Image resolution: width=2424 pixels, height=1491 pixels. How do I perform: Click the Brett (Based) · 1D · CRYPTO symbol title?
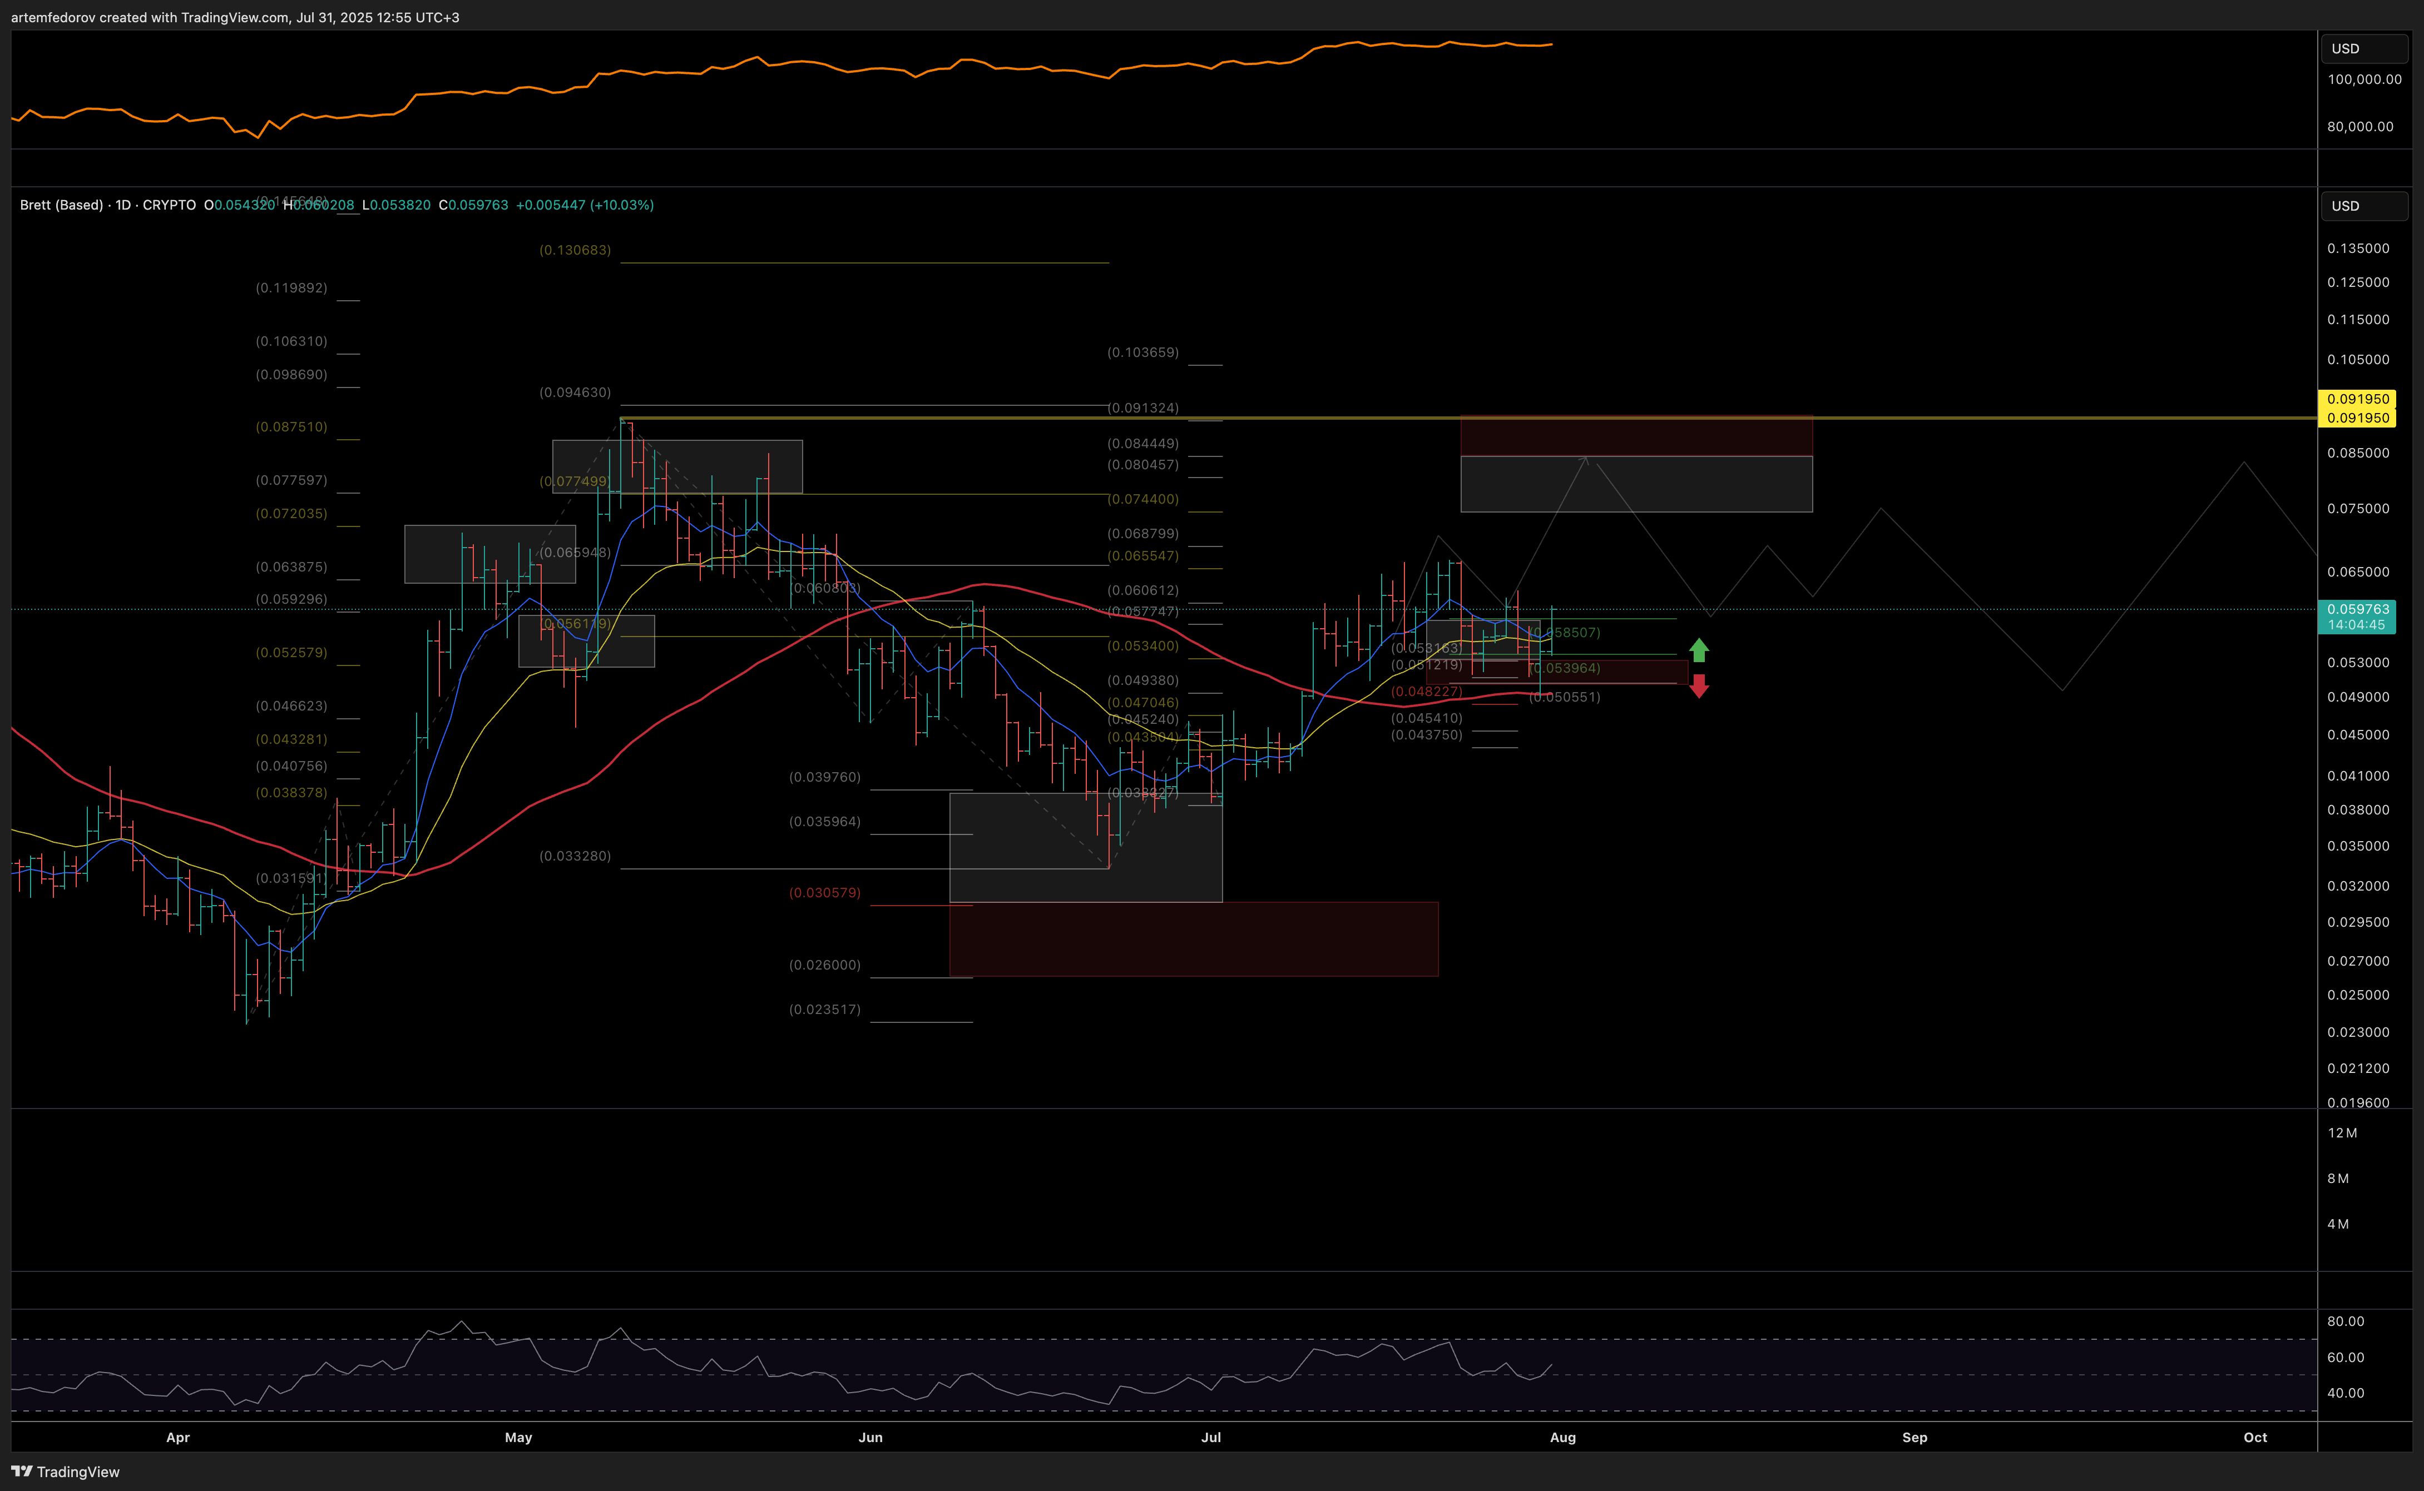coord(107,205)
